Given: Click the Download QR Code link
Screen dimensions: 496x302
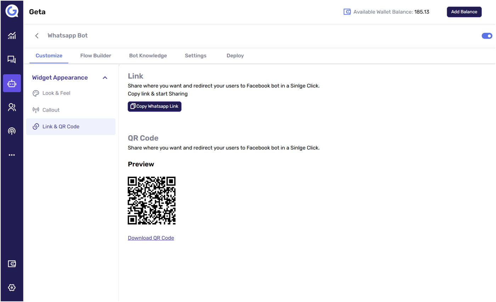Looking at the screenshot, I should tap(151, 238).
